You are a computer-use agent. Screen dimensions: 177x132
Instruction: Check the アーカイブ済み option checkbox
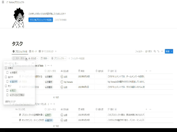click(7, 95)
